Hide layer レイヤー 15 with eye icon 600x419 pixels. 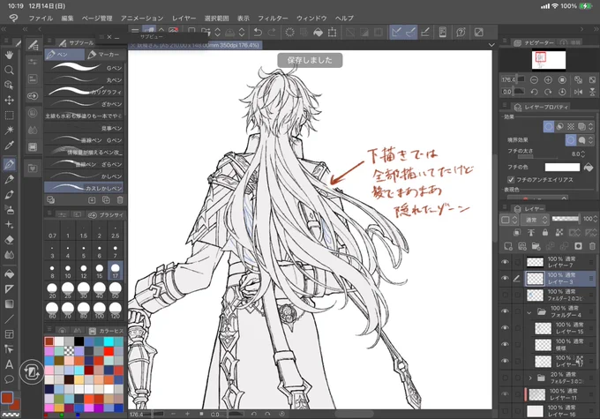click(x=505, y=327)
